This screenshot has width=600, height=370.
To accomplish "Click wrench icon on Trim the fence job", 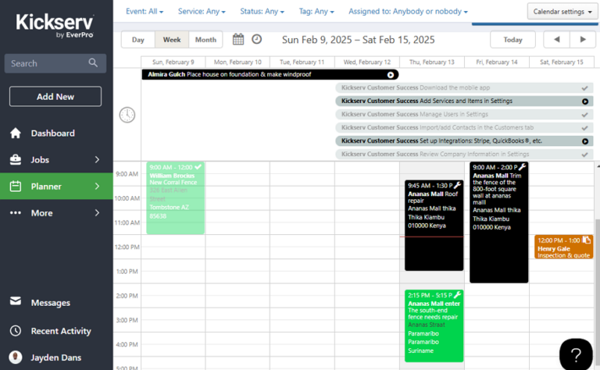I will click(x=523, y=166).
